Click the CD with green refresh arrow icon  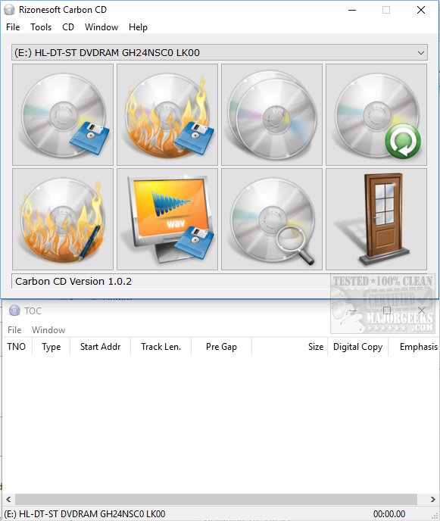point(376,114)
